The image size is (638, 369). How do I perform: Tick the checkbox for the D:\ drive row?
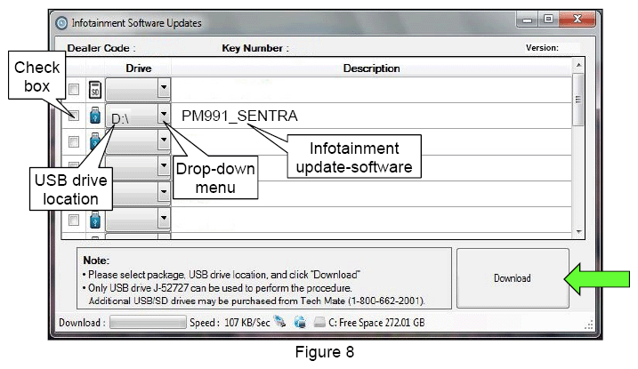click(74, 116)
